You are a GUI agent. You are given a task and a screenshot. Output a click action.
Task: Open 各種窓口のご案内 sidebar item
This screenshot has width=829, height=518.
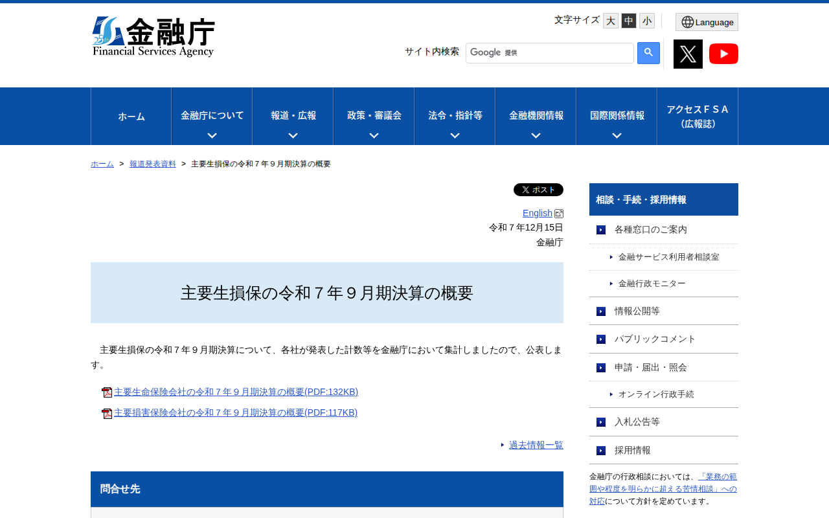(664, 230)
